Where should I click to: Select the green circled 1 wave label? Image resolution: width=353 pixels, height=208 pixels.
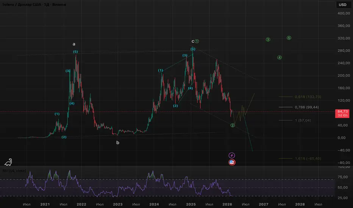[x=197, y=41]
